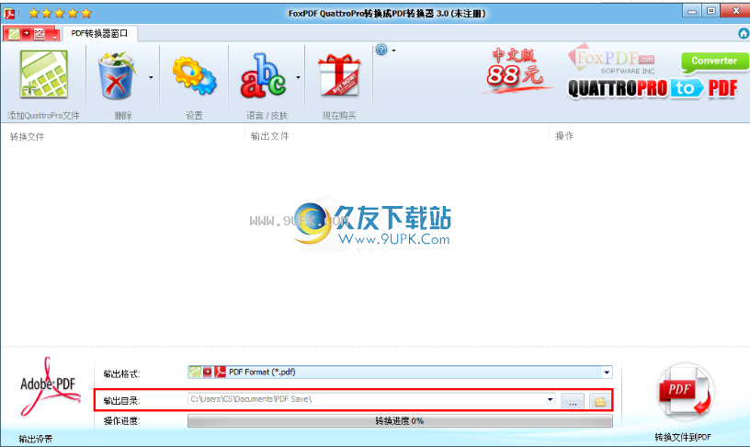The width and height of the screenshot is (750, 447).
Task: Click the browse ... button
Action: (573, 401)
